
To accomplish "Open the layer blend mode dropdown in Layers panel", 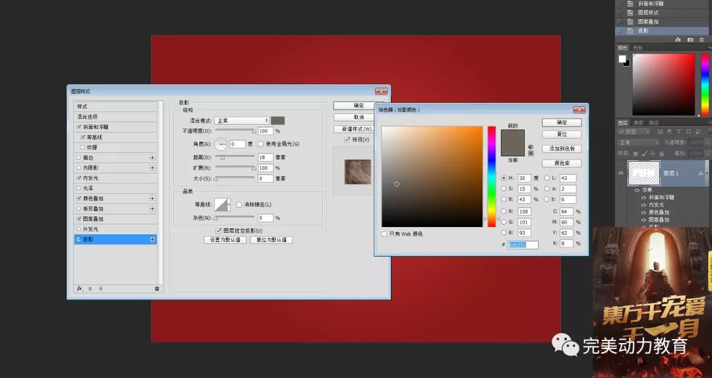I will (x=638, y=142).
